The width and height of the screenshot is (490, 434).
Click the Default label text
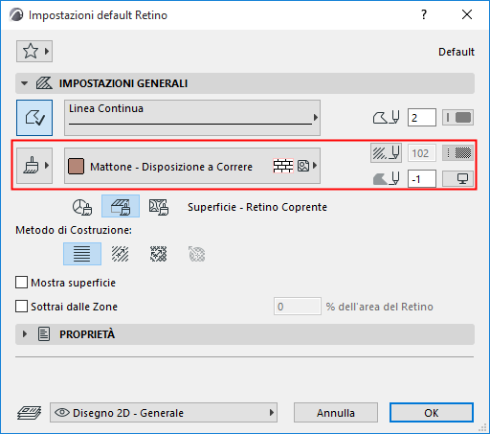click(457, 52)
